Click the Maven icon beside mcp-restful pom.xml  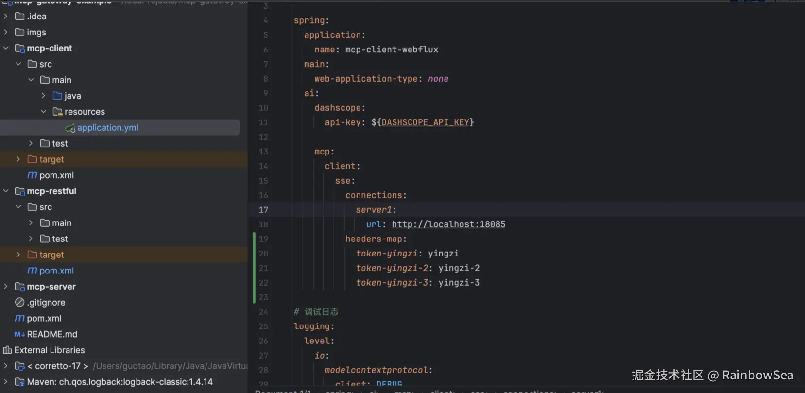coord(32,271)
